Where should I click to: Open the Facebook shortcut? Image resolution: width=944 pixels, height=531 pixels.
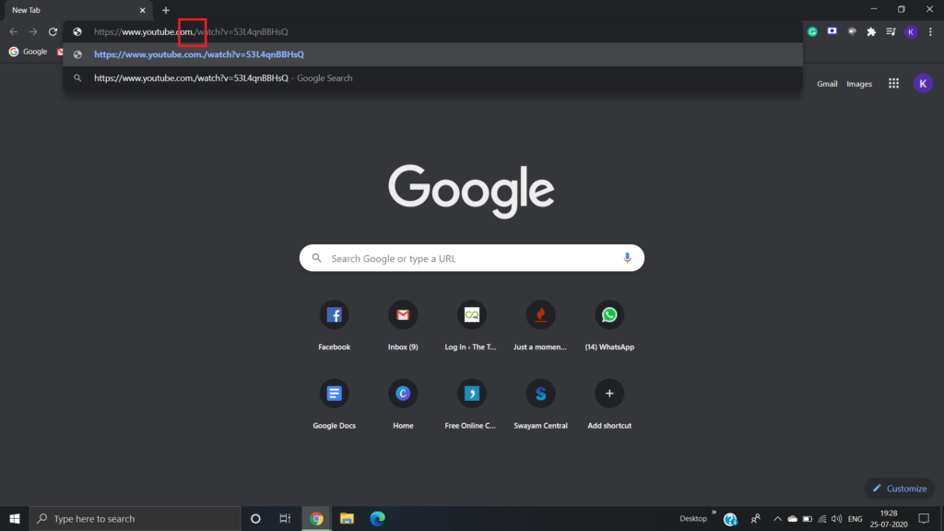[x=334, y=325]
